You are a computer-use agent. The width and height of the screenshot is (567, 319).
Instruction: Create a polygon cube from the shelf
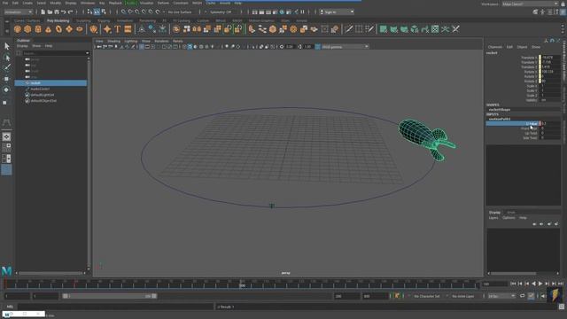[27, 29]
